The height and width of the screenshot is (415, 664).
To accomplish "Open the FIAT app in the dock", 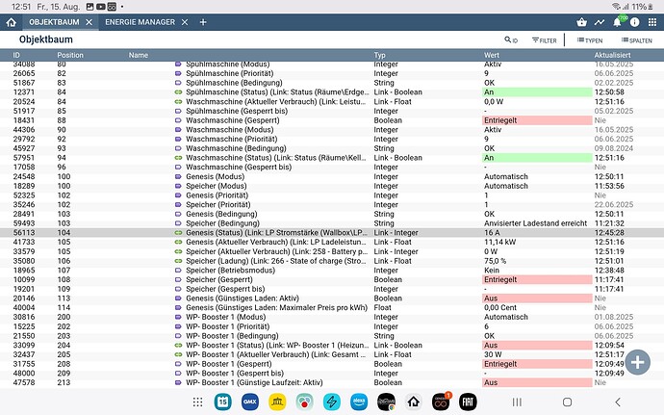I will tap(468, 402).
